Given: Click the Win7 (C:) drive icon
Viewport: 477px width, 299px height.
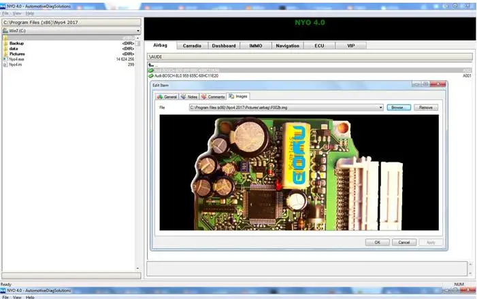Looking at the screenshot, I should [5, 31].
